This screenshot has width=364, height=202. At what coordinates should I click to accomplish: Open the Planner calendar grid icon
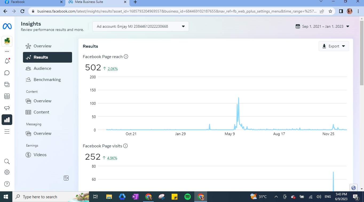click(7, 96)
